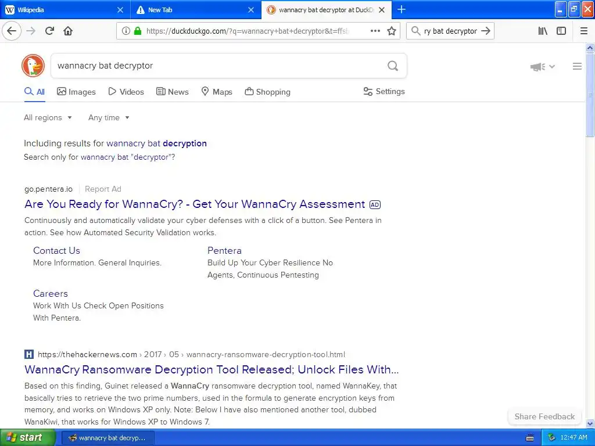Close the wannacry DuckDuckGo tab
The width and height of the screenshot is (595, 446).
coord(382,10)
